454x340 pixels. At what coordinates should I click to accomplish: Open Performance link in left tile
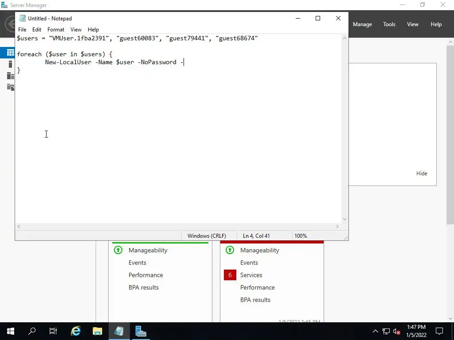(x=145, y=275)
